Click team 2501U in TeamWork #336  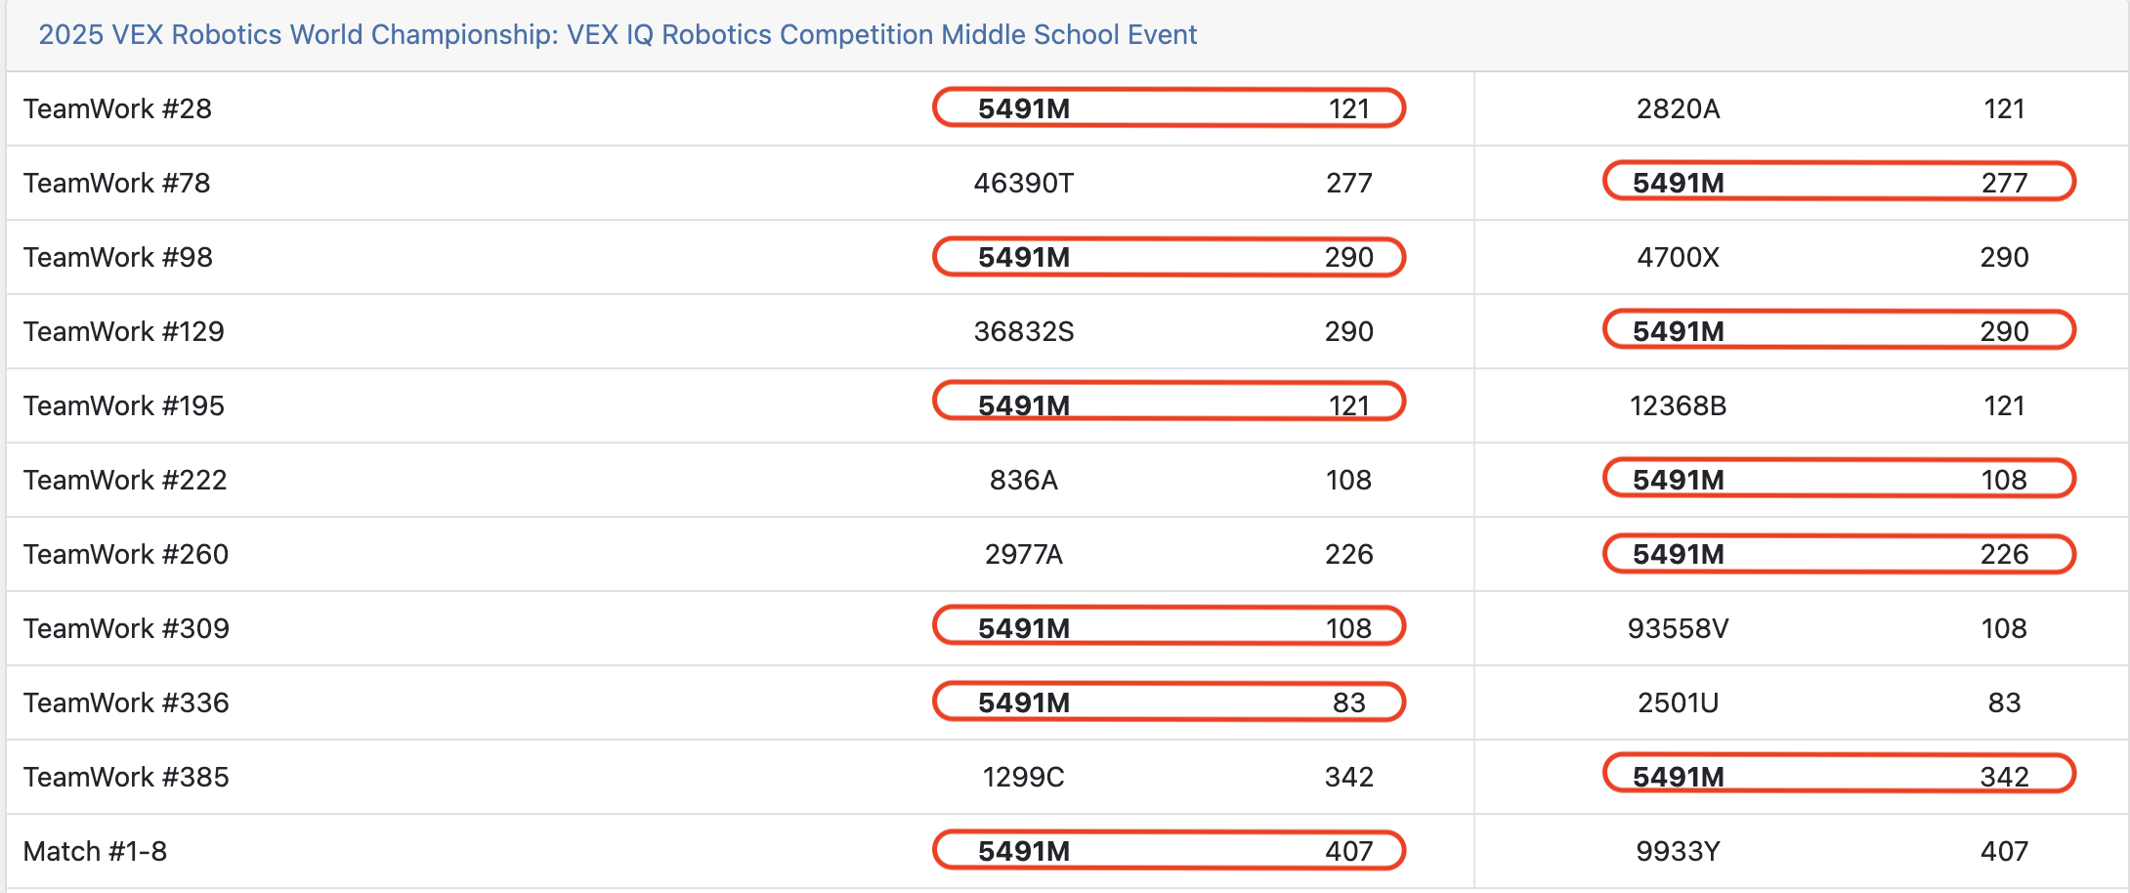tap(1678, 702)
